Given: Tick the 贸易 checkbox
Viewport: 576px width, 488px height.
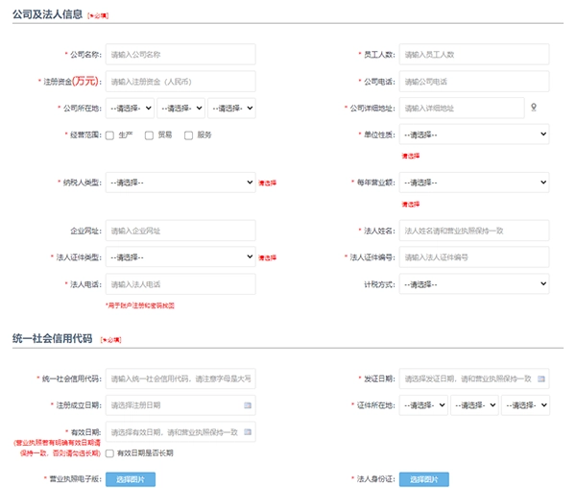Looking at the screenshot, I should [149, 135].
